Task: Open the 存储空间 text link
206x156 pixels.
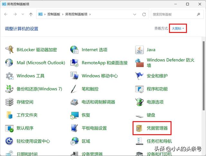Action: coord(25,102)
